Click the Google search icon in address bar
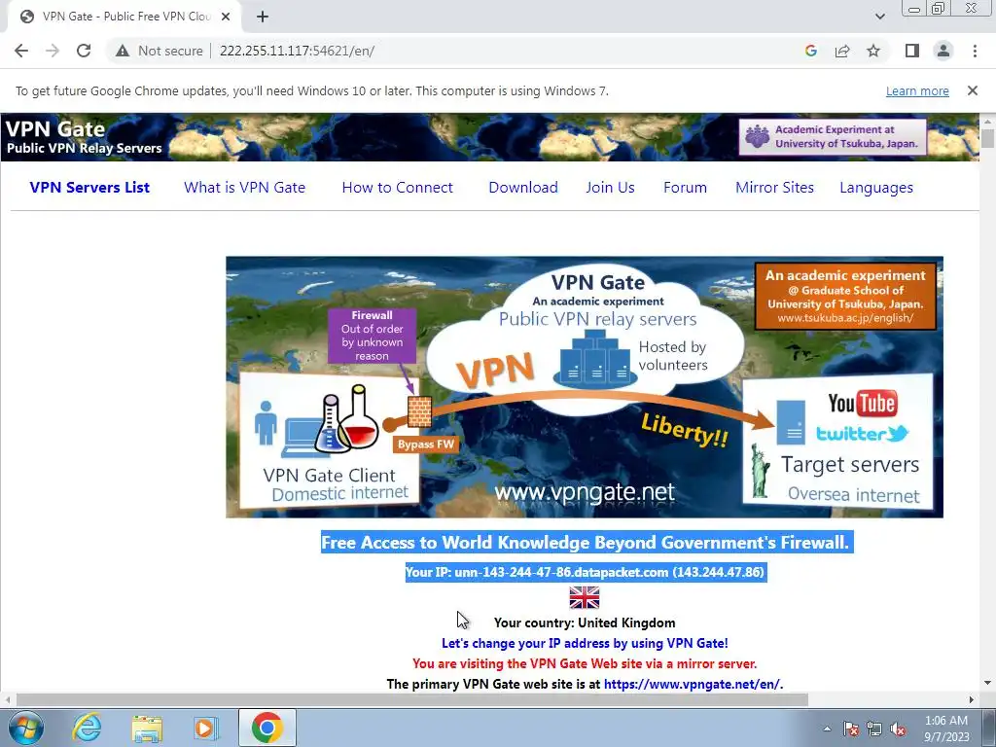The width and height of the screenshot is (996, 747). point(810,51)
